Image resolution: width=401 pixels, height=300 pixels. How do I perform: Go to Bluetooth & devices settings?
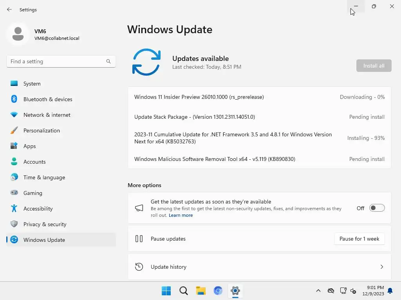pyautogui.click(x=61, y=99)
